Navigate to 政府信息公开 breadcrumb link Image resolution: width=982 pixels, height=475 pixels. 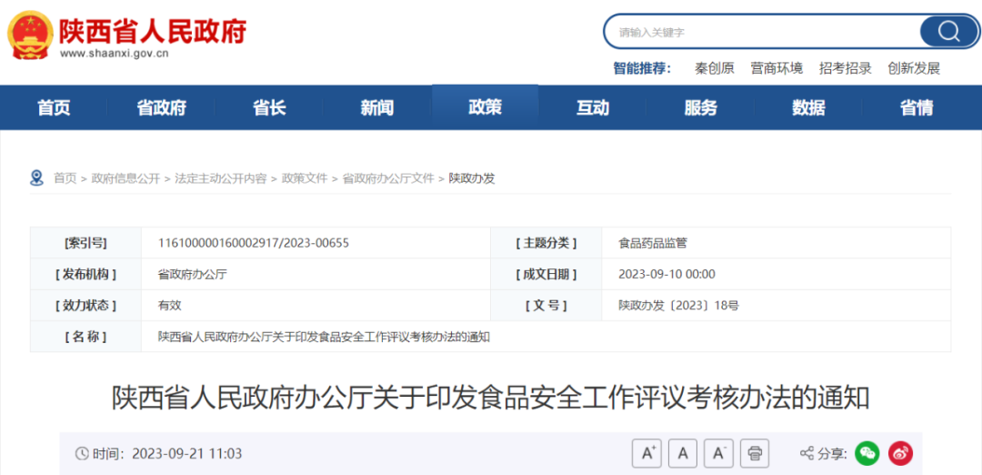(x=125, y=178)
